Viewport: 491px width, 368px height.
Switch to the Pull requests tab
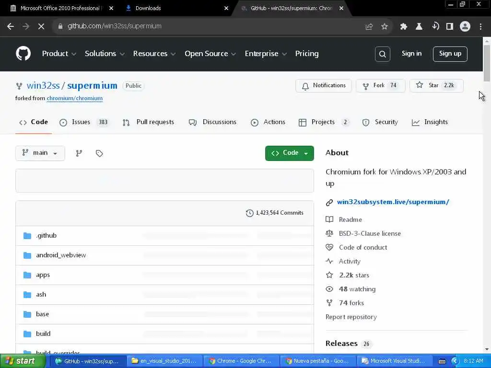pyautogui.click(x=148, y=122)
